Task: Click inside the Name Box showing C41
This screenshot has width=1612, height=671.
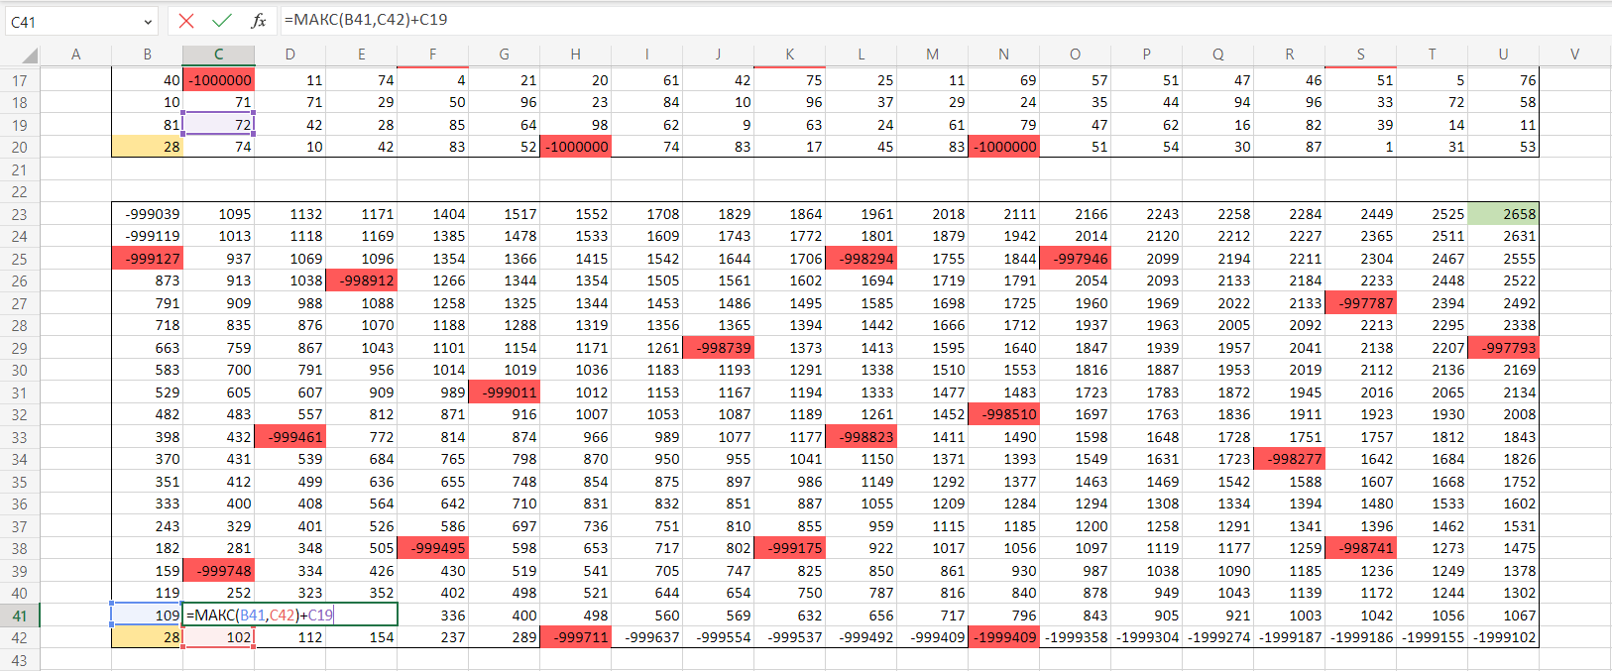Action: (x=69, y=21)
